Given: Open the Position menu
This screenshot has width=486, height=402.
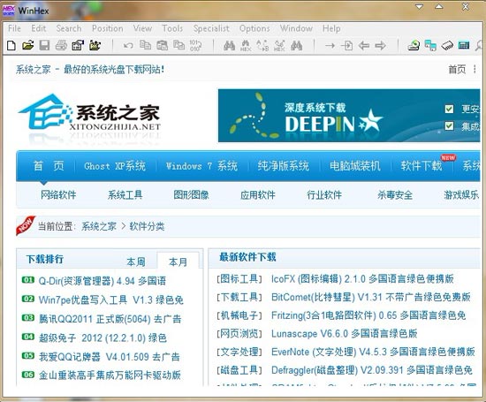Looking at the screenshot, I should tap(108, 28).
